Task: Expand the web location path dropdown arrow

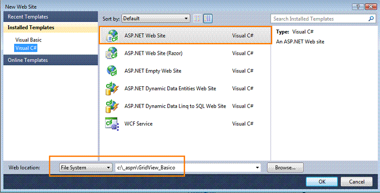Action: tap(257, 168)
